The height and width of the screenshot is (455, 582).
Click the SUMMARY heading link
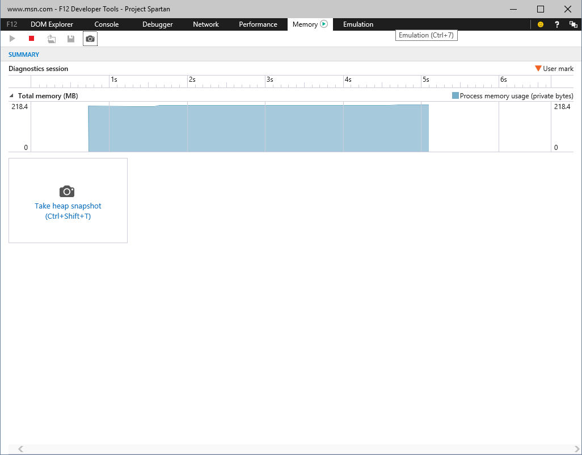coord(24,55)
